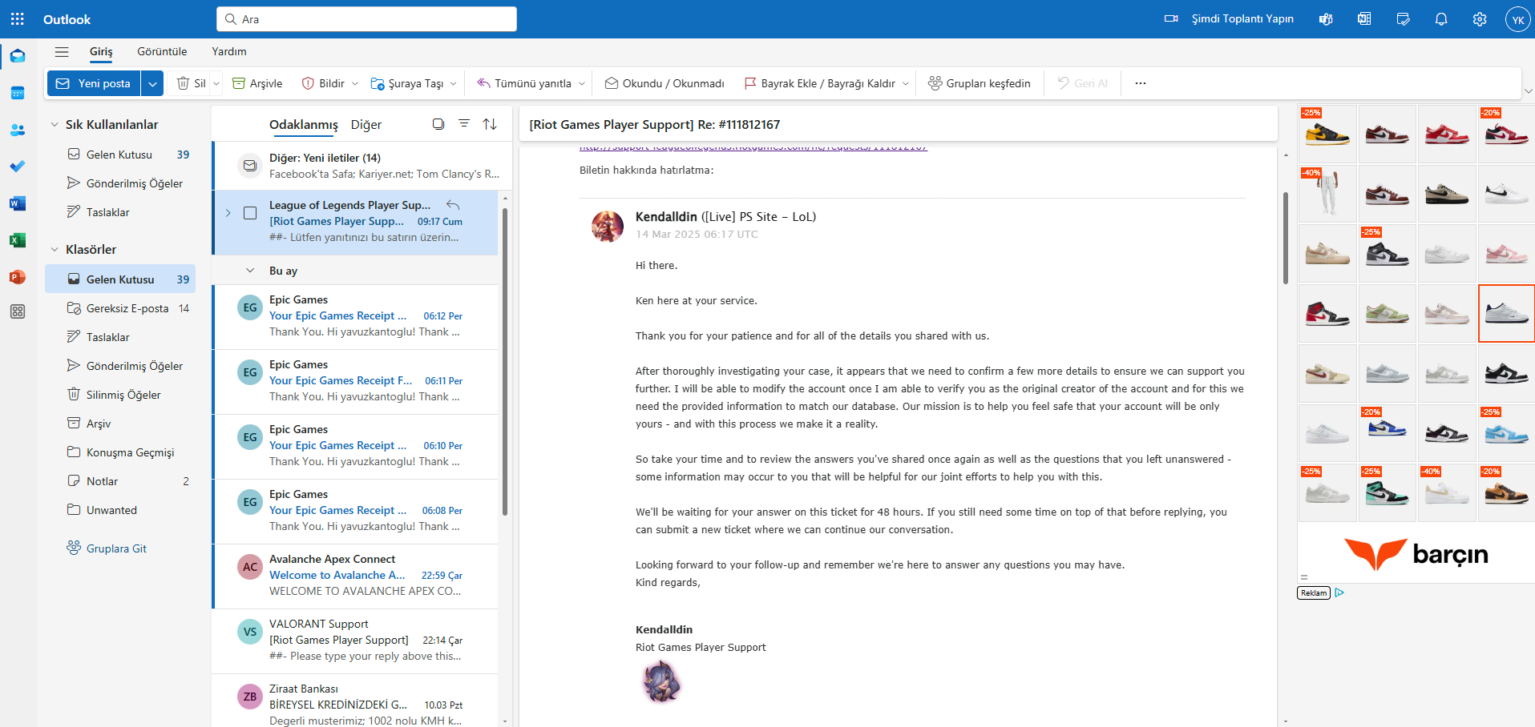1535x727 pixels.
Task: Click the highlighted grey sneaker ad thumbnail
Action: point(1507,313)
